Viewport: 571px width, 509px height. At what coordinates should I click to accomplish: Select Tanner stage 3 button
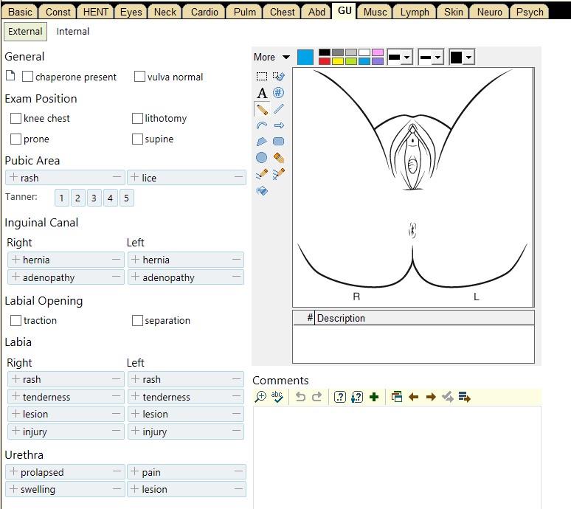(x=94, y=198)
